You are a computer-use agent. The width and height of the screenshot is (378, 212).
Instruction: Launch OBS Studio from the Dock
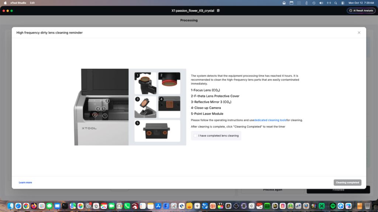[x=236, y=206]
